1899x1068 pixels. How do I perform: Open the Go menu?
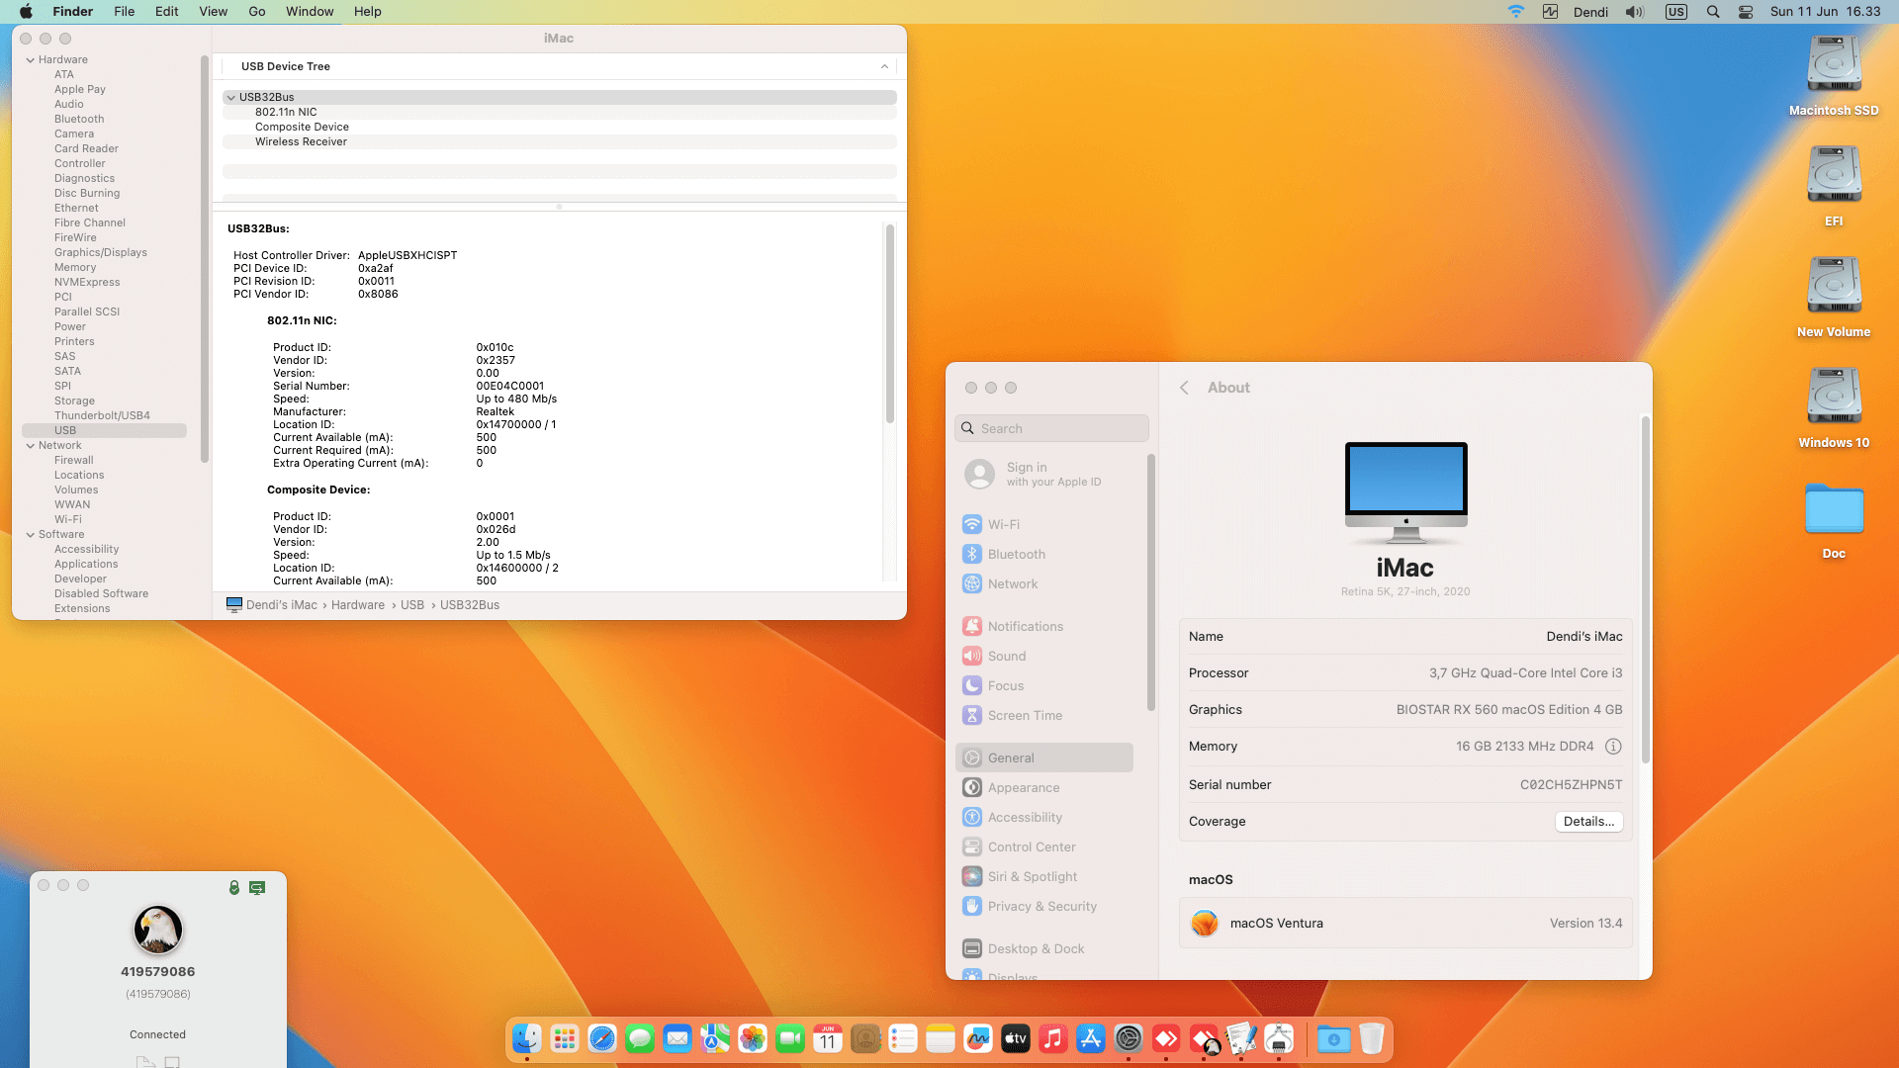257,12
